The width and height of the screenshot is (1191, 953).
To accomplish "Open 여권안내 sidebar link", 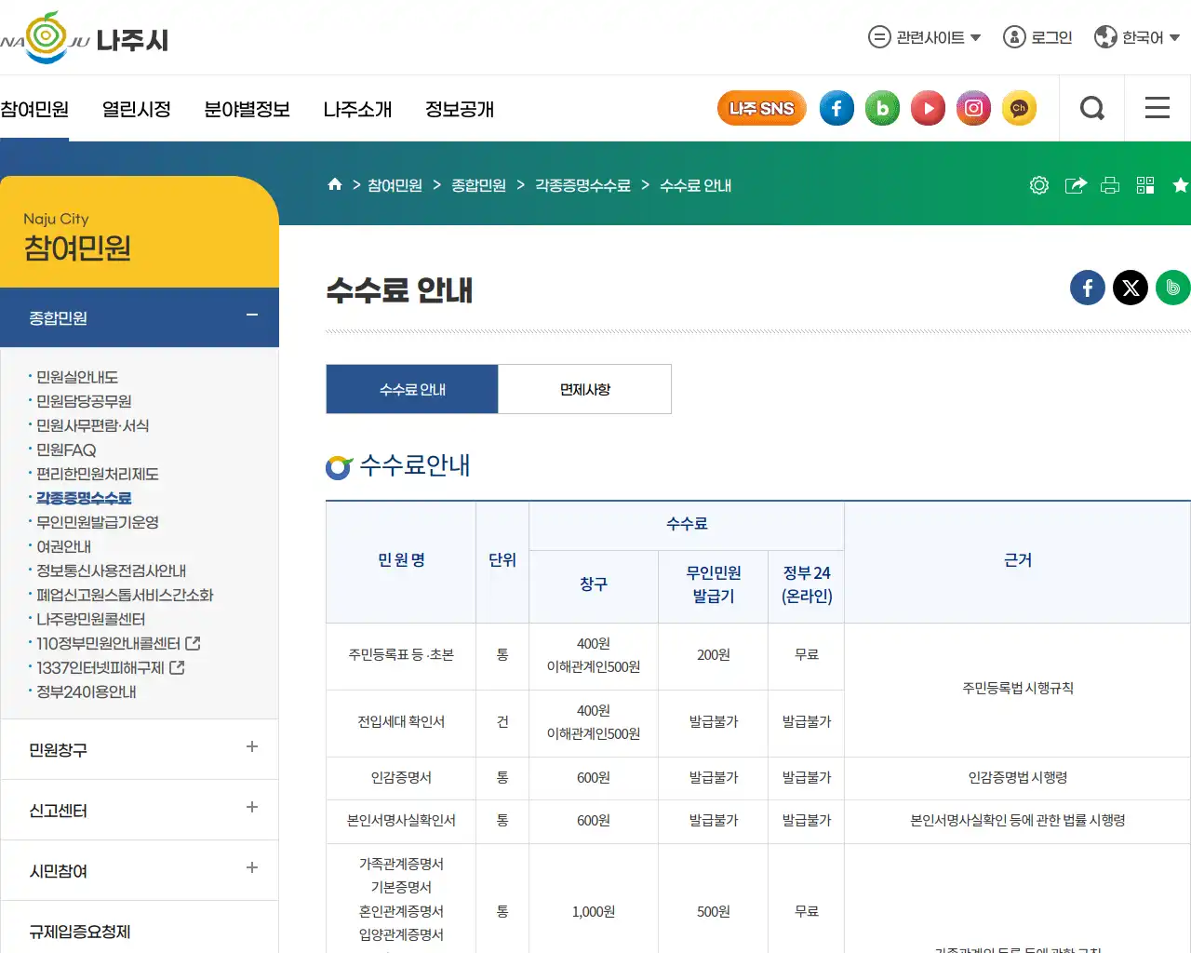I will [x=63, y=546].
